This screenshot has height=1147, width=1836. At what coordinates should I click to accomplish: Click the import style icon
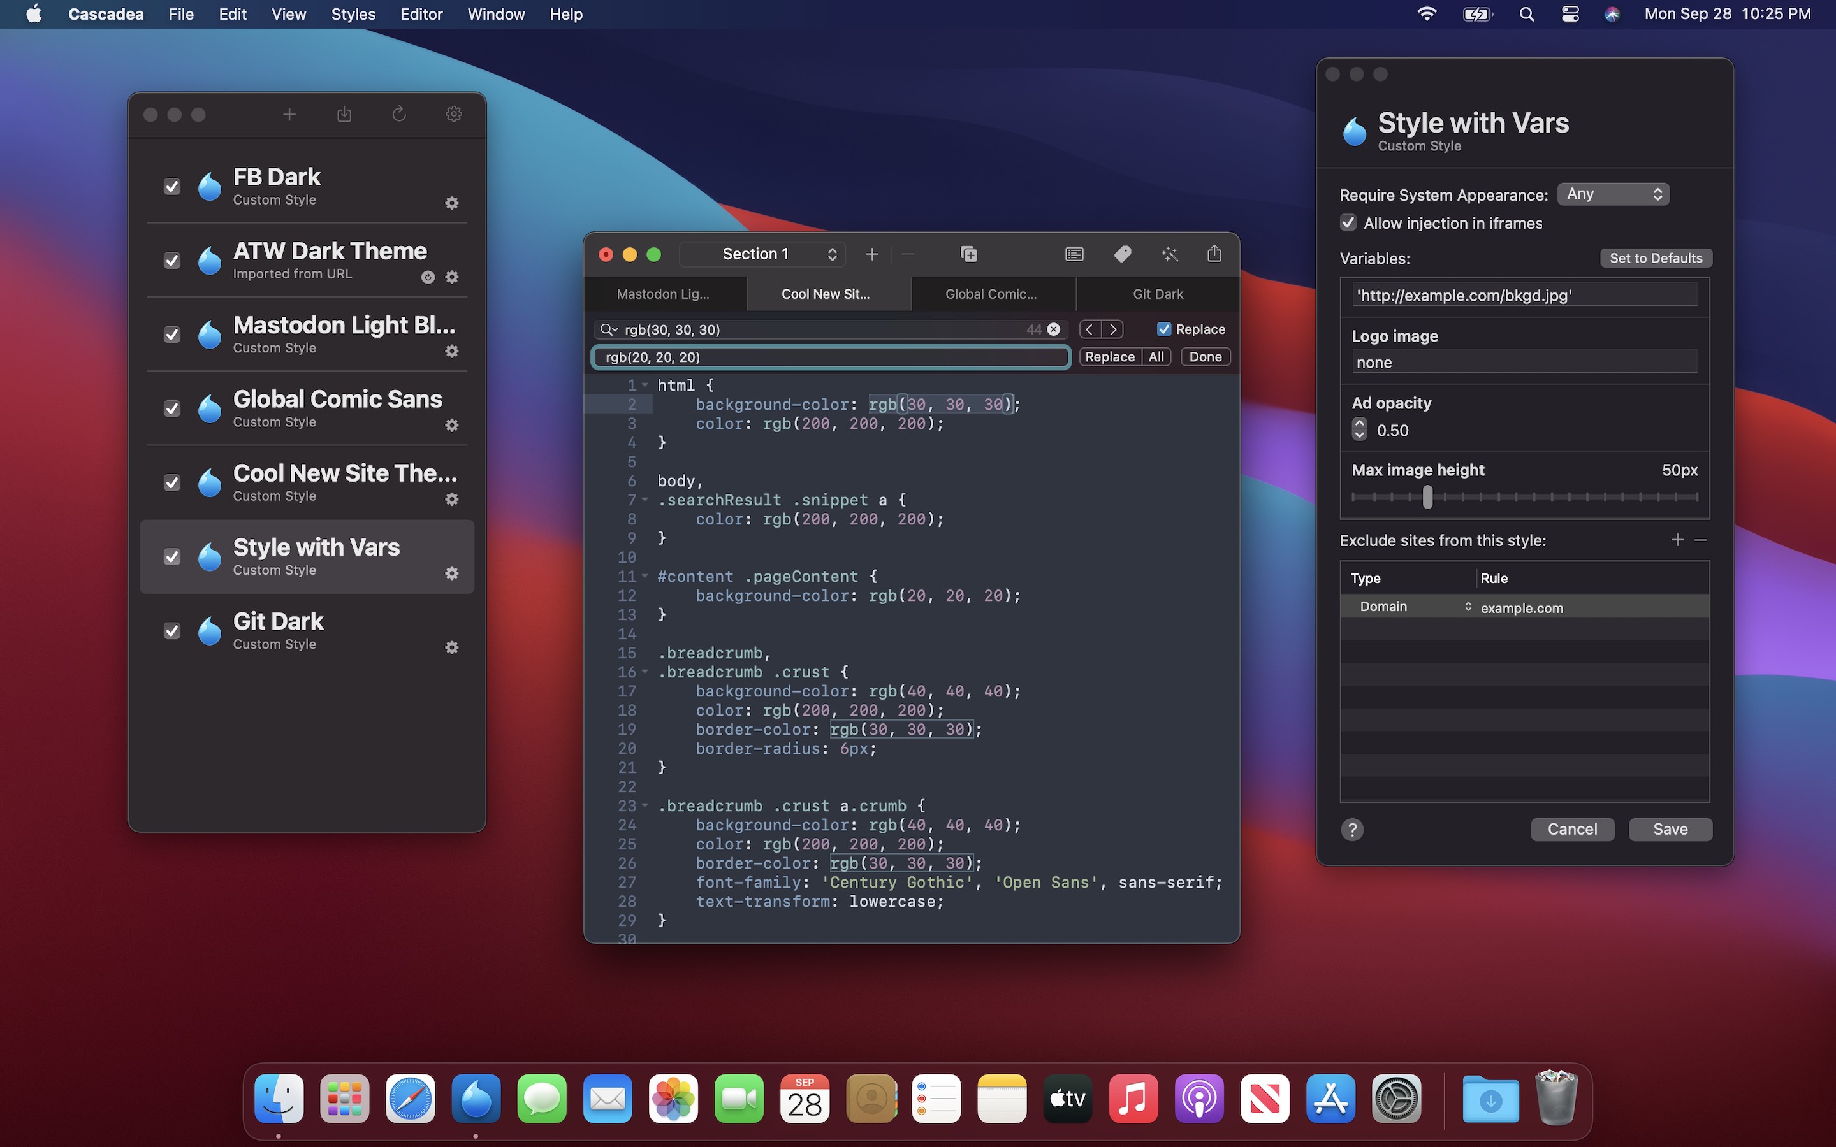[344, 115]
